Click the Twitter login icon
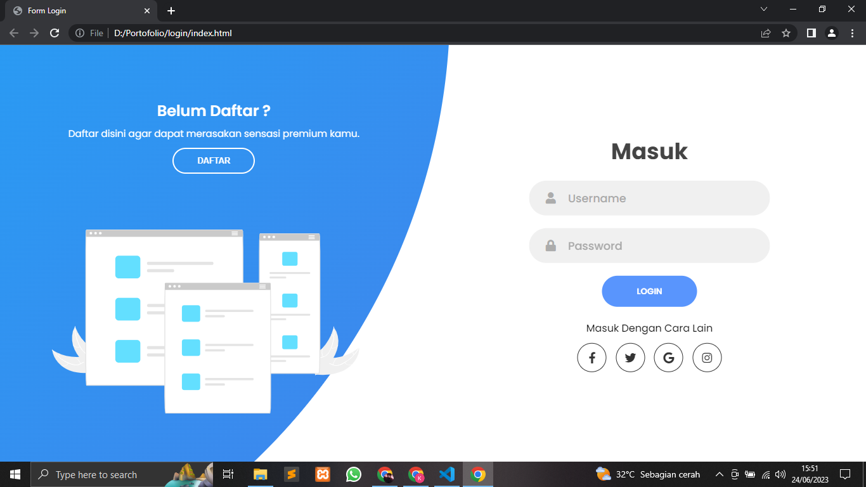 630,358
